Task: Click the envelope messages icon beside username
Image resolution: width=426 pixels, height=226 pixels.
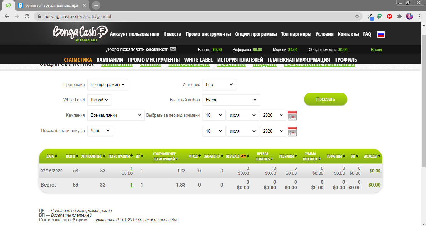Action: point(173,49)
